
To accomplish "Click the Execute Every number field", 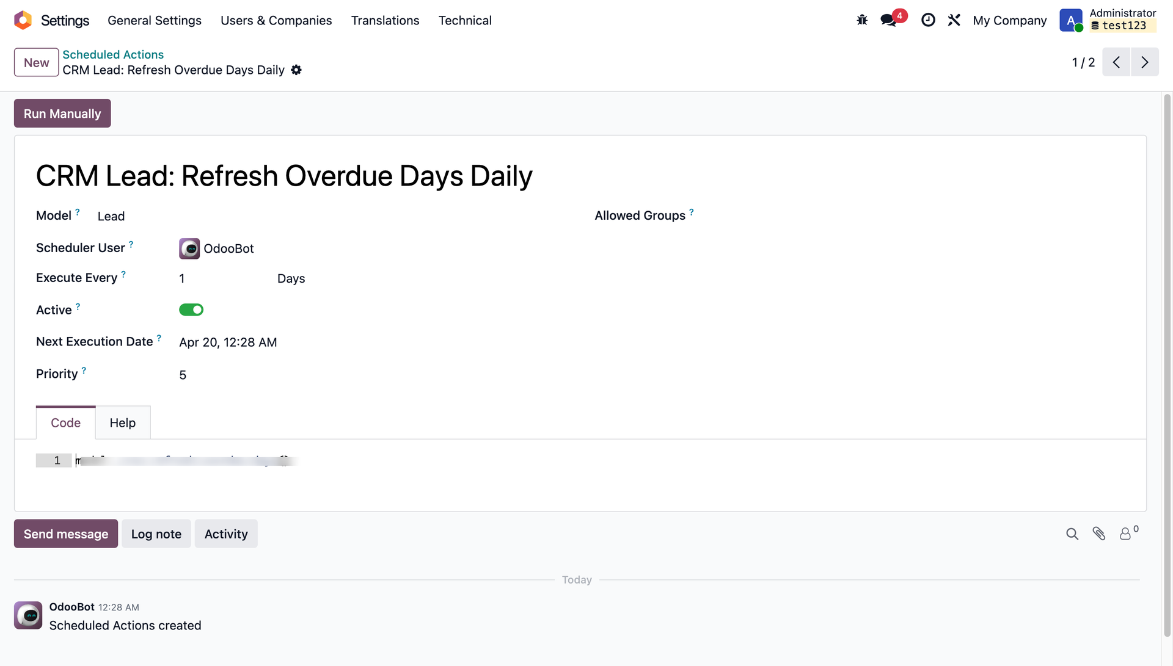I will point(182,278).
